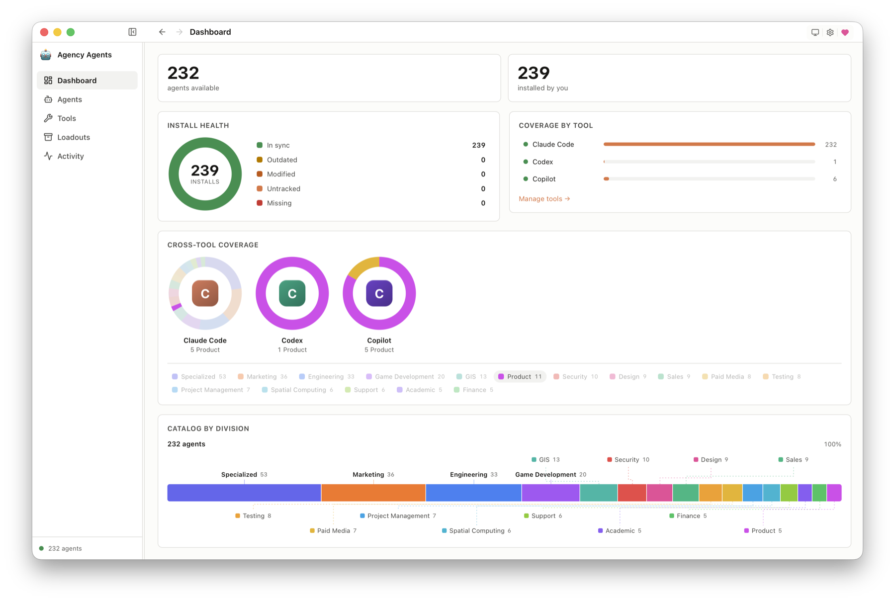Select the Untracked status row
This screenshot has height=602, width=895.
pos(371,188)
